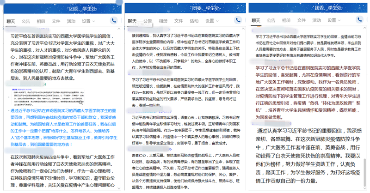Select 活动 tab in the right panel

tap(317, 21)
